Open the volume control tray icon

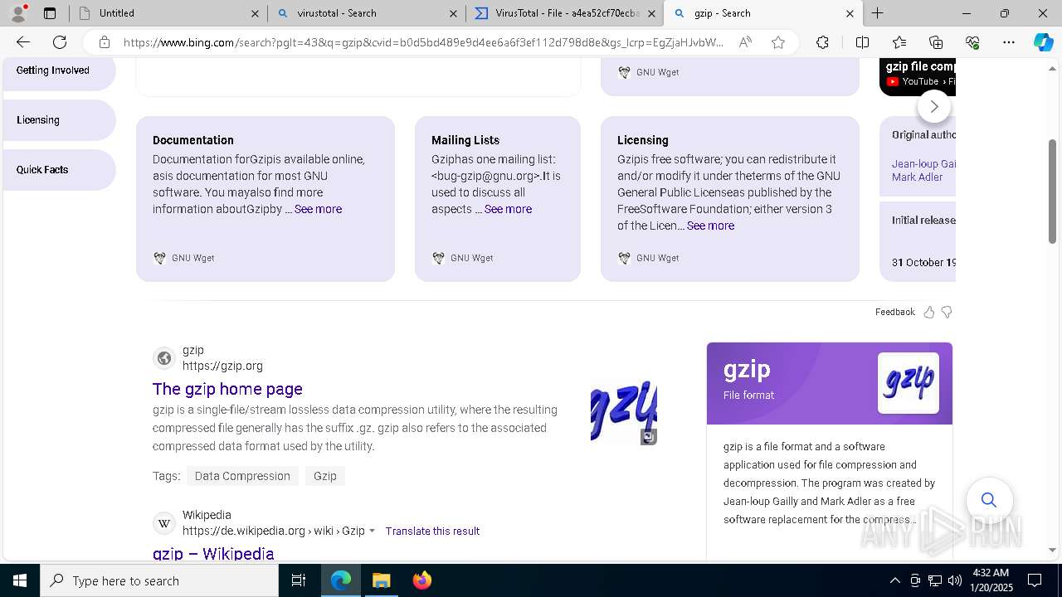pos(955,580)
